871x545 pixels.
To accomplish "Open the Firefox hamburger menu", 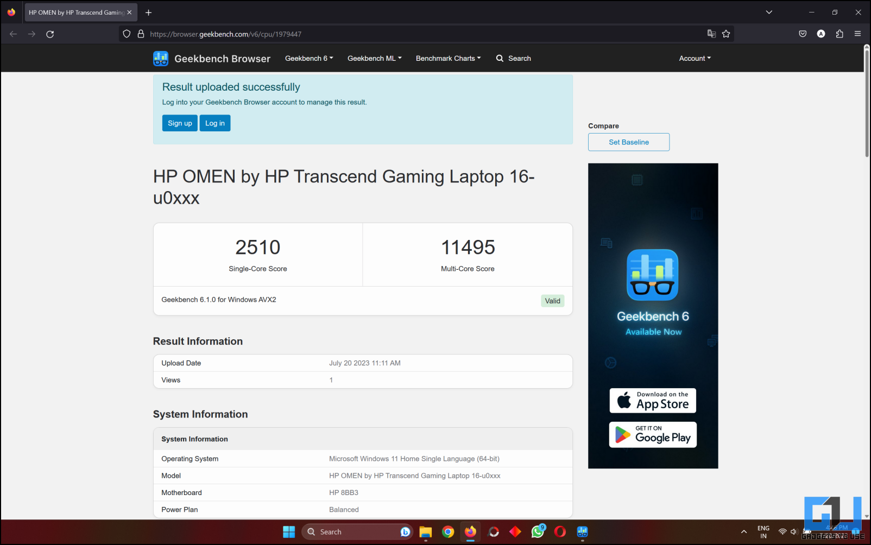I will coord(858,34).
